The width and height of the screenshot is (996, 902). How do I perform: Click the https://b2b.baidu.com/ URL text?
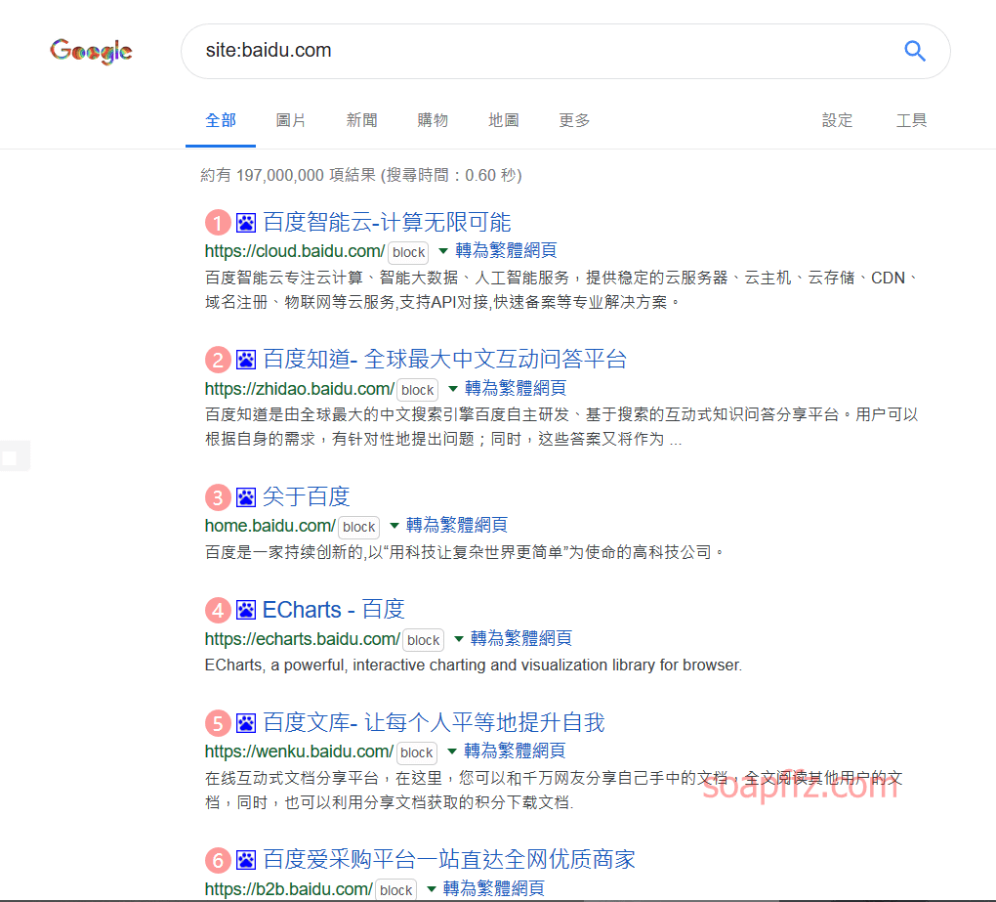click(x=289, y=889)
